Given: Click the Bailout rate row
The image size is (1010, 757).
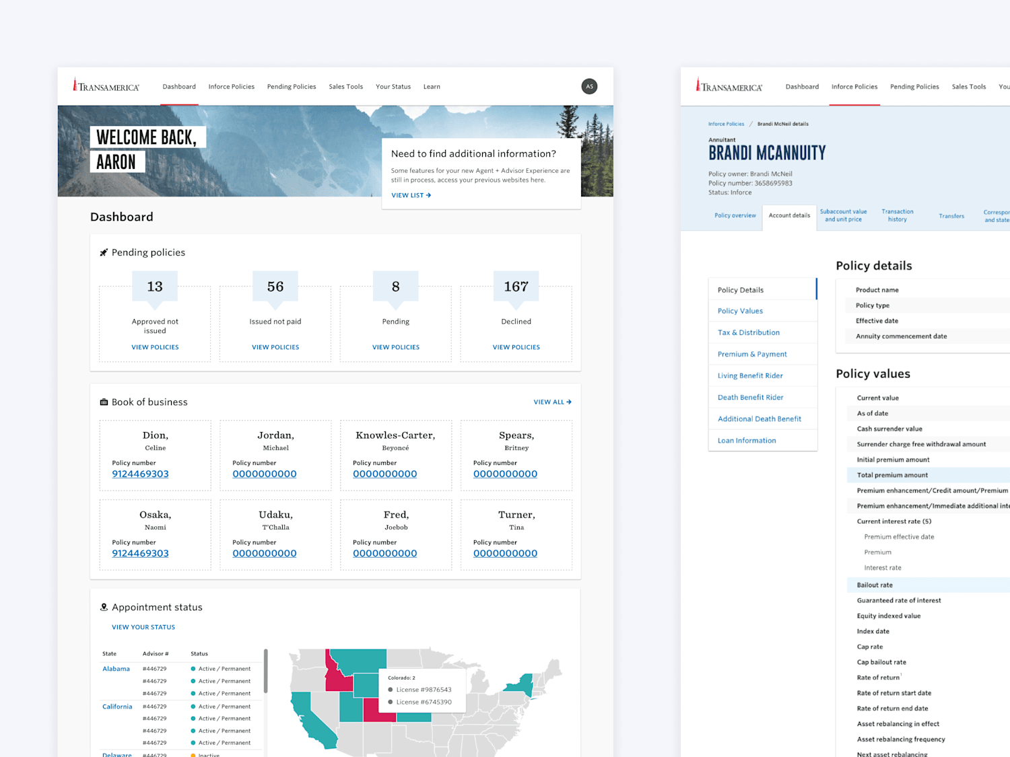Looking at the screenshot, I should point(929,585).
